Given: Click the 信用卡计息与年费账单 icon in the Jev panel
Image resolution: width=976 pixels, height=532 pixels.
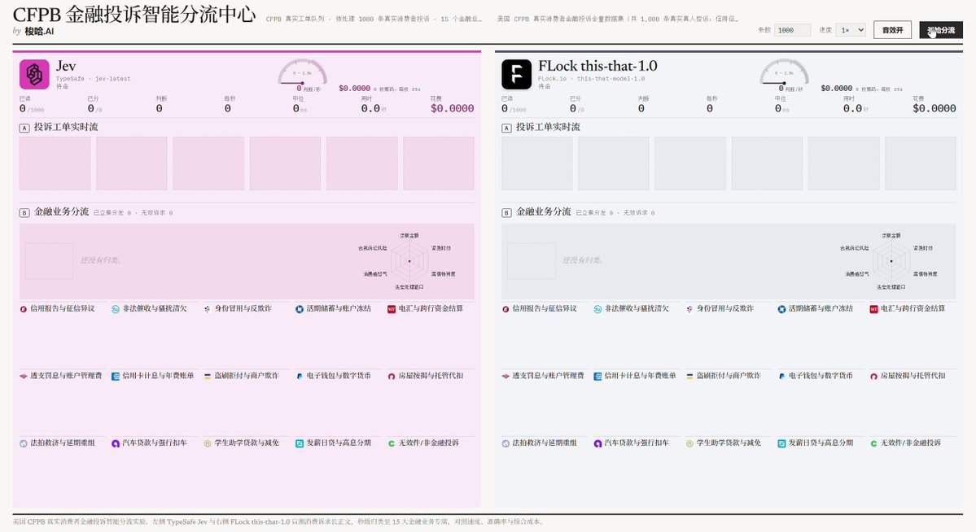Looking at the screenshot, I should pos(115,377).
